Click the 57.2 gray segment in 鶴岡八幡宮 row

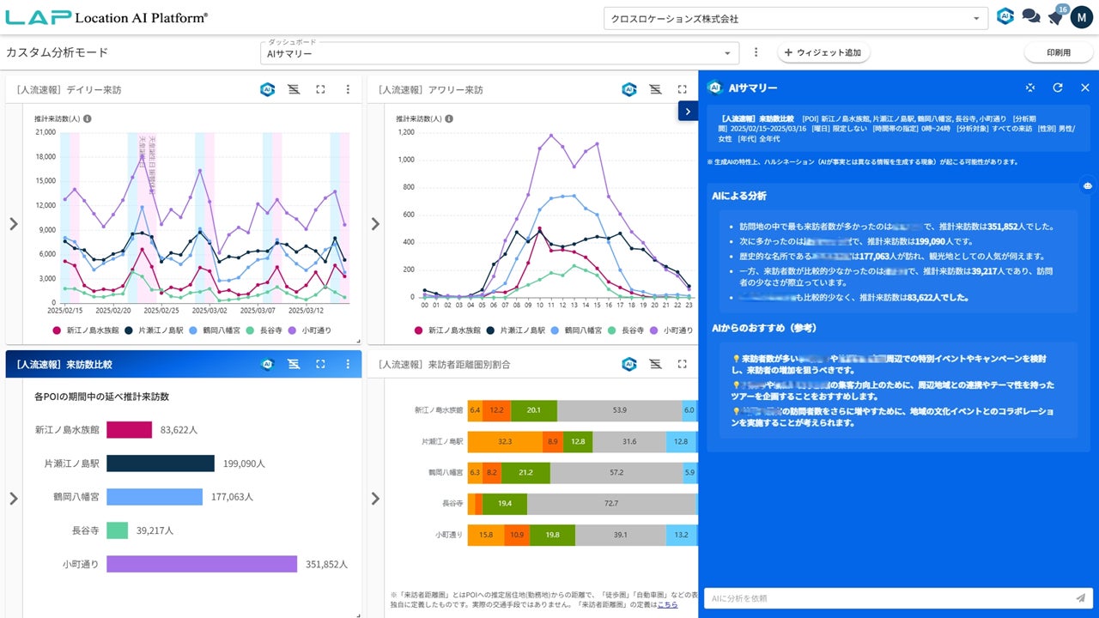point(616,472)
